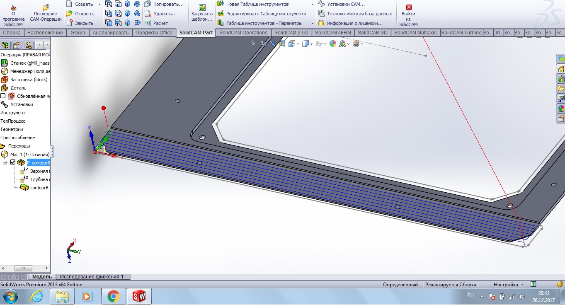Click the Удалить (Delete) command
Screen dimensions: 565x307
[x=161, y=14]
